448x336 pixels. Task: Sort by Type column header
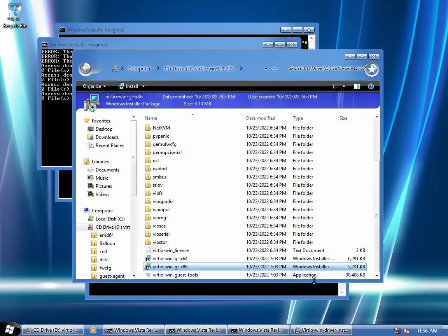pos(313,118)
